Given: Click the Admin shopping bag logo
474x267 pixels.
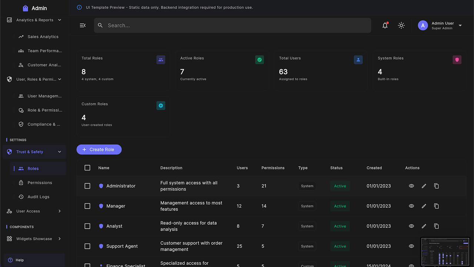Looking at the screenshot, I should [26, 8].
